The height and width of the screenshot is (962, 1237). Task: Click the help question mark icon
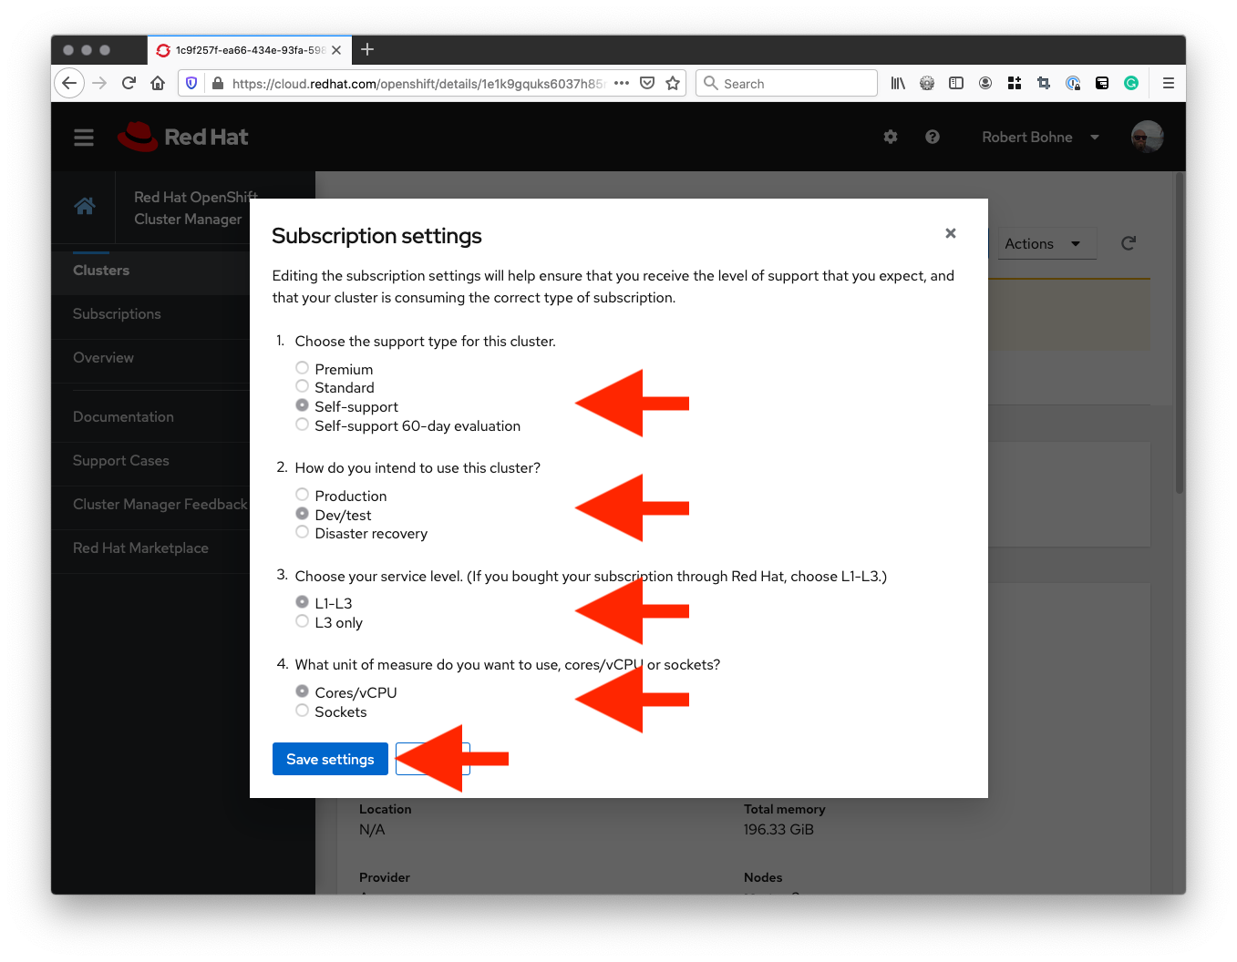[932, 137]
